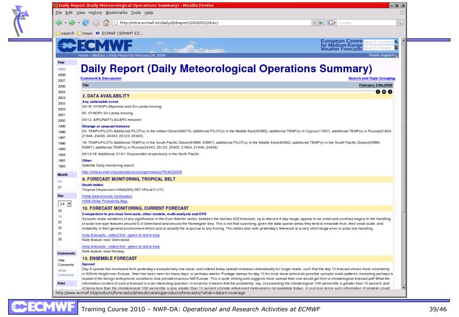Go to the Home page icon
This screenshot has height=317, width=459.
(106, 23)
